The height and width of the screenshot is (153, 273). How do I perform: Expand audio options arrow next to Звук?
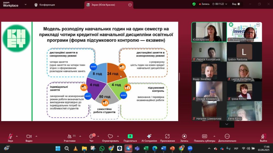[x=17, y=136]
